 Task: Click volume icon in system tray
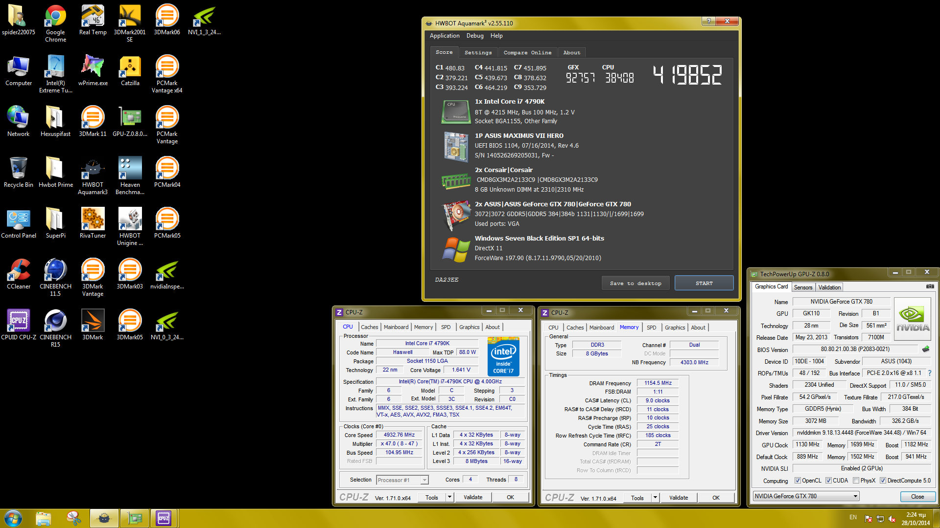pos(892,519)
